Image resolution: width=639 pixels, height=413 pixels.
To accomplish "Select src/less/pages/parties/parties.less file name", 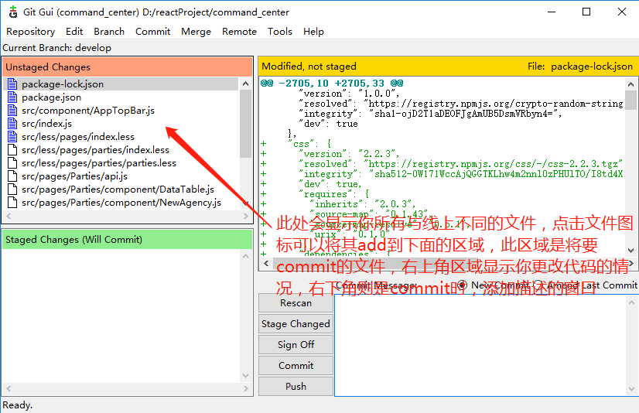I will click(99, 163).
